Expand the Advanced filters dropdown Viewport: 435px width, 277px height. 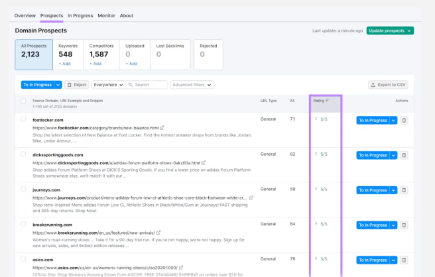click(x=192, y=85)
